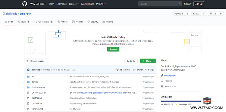Open the darkredz owner link
226x112 pixels.
[12, 14]
